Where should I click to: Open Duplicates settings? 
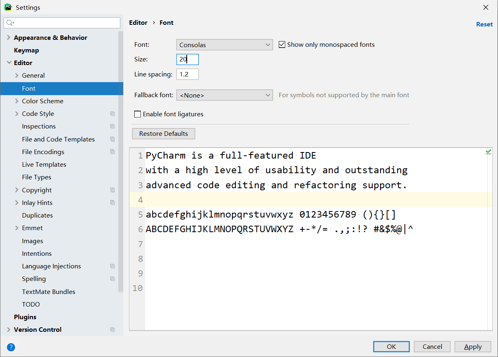[37, 216]
